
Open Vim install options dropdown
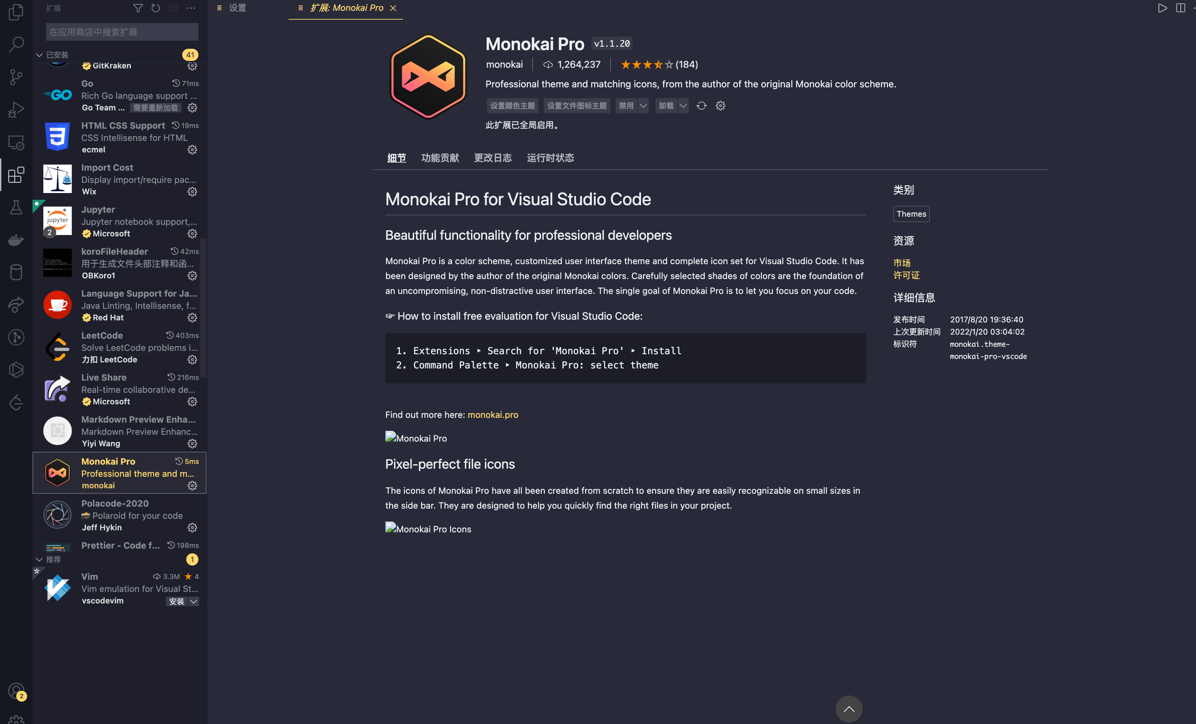coord(194,601)
